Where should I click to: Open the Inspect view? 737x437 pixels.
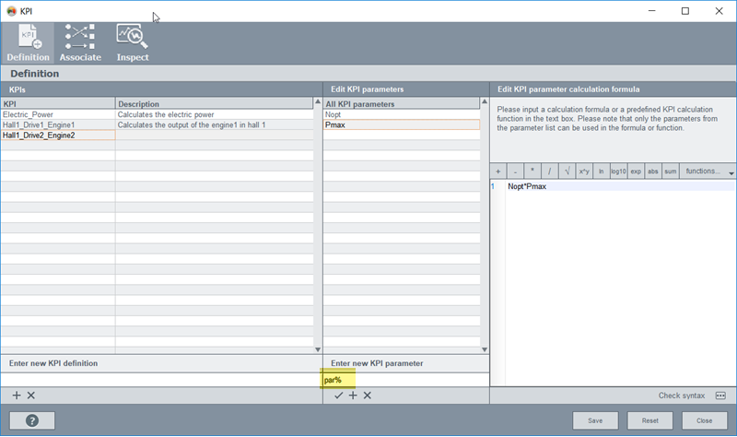pyautogui.click(x=133, y=43)
